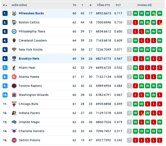Viewport: 166px width, 146px height.
Task: Open the Milwaukee Bucks team link
Action: (31, 13)
